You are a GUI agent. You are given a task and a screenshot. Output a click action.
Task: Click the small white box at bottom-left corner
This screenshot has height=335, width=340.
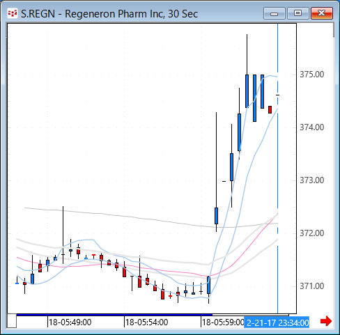coord(12,320)
